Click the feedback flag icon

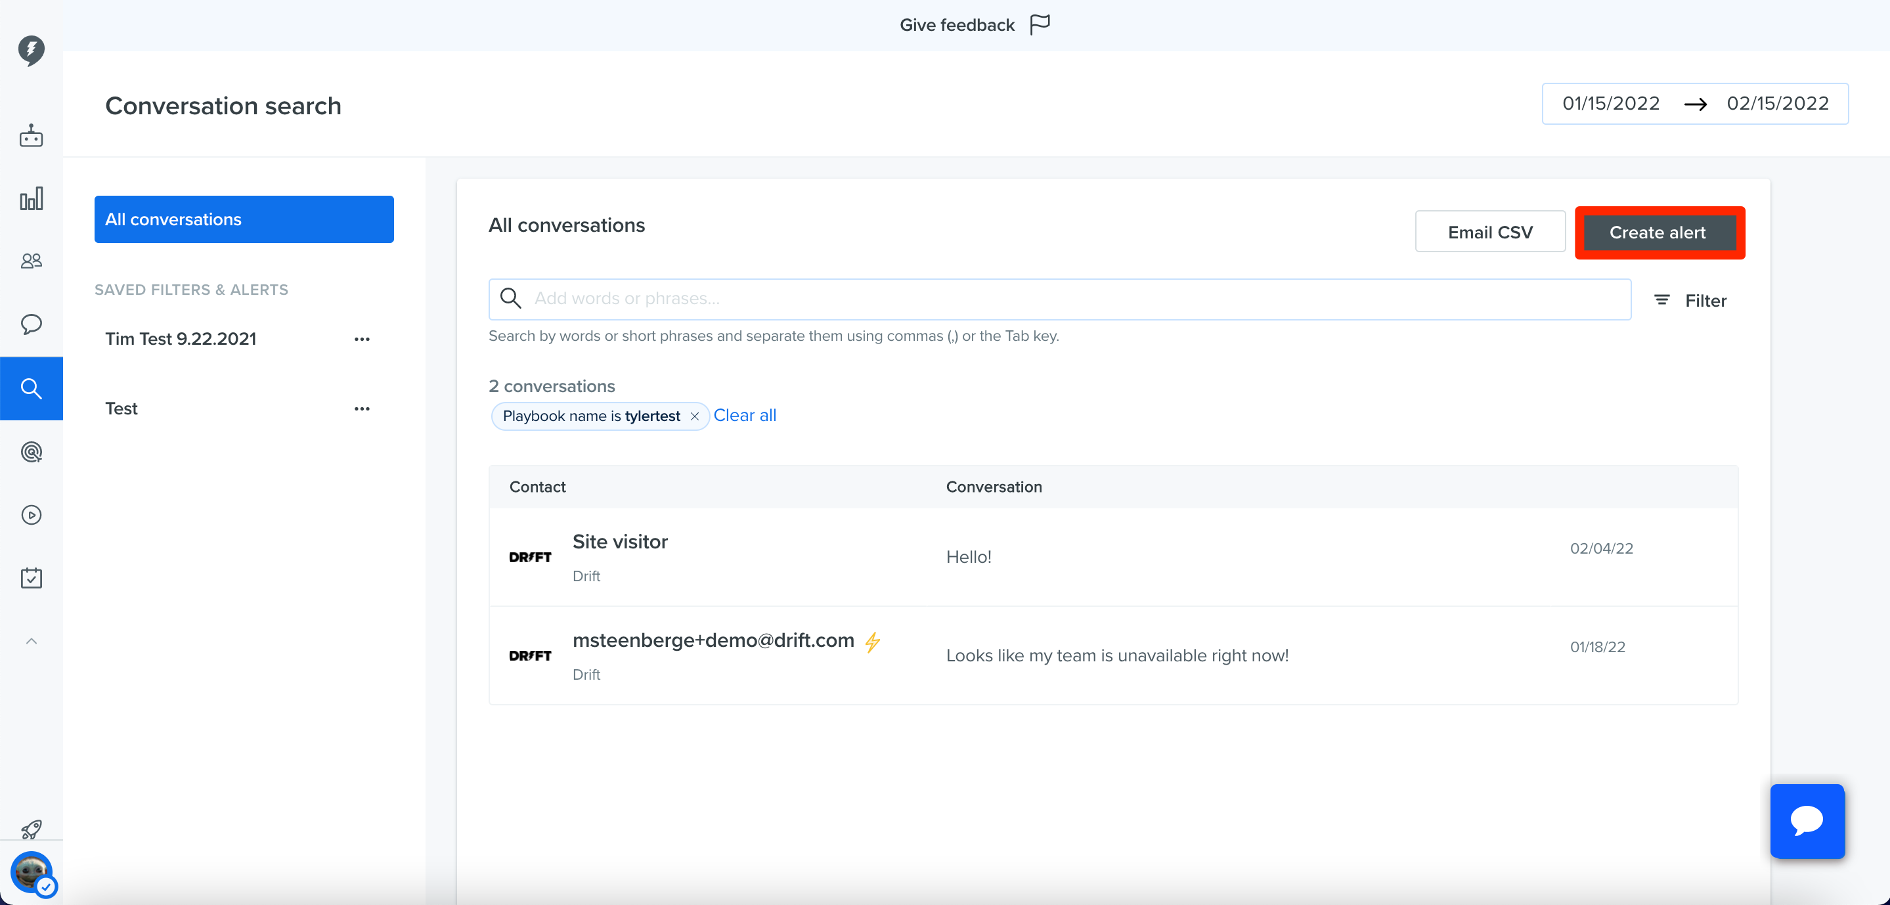point(1040,25)
